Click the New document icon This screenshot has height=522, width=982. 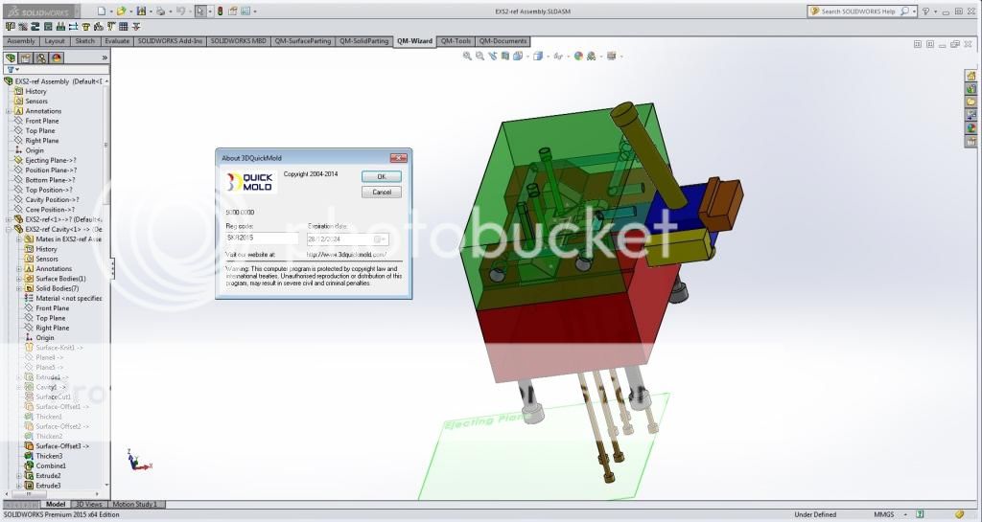[x=101, y=11]
